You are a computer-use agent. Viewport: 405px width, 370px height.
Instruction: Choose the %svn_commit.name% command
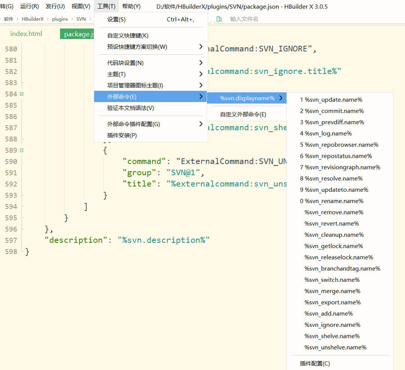(x=332, y=111)
